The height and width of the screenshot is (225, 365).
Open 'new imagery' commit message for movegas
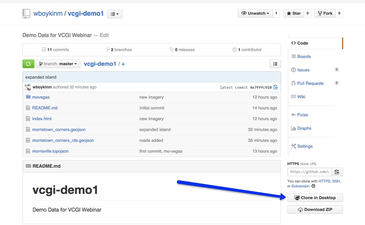[152, 97]
